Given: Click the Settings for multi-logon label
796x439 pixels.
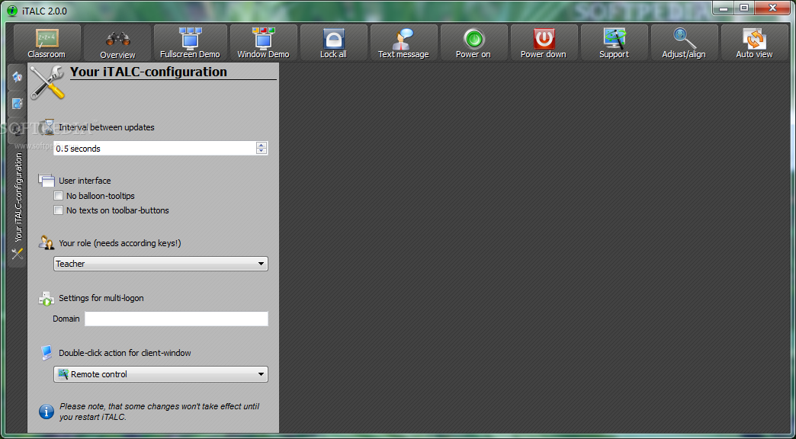Looking at the screenshot, I should tap(101, 298).
